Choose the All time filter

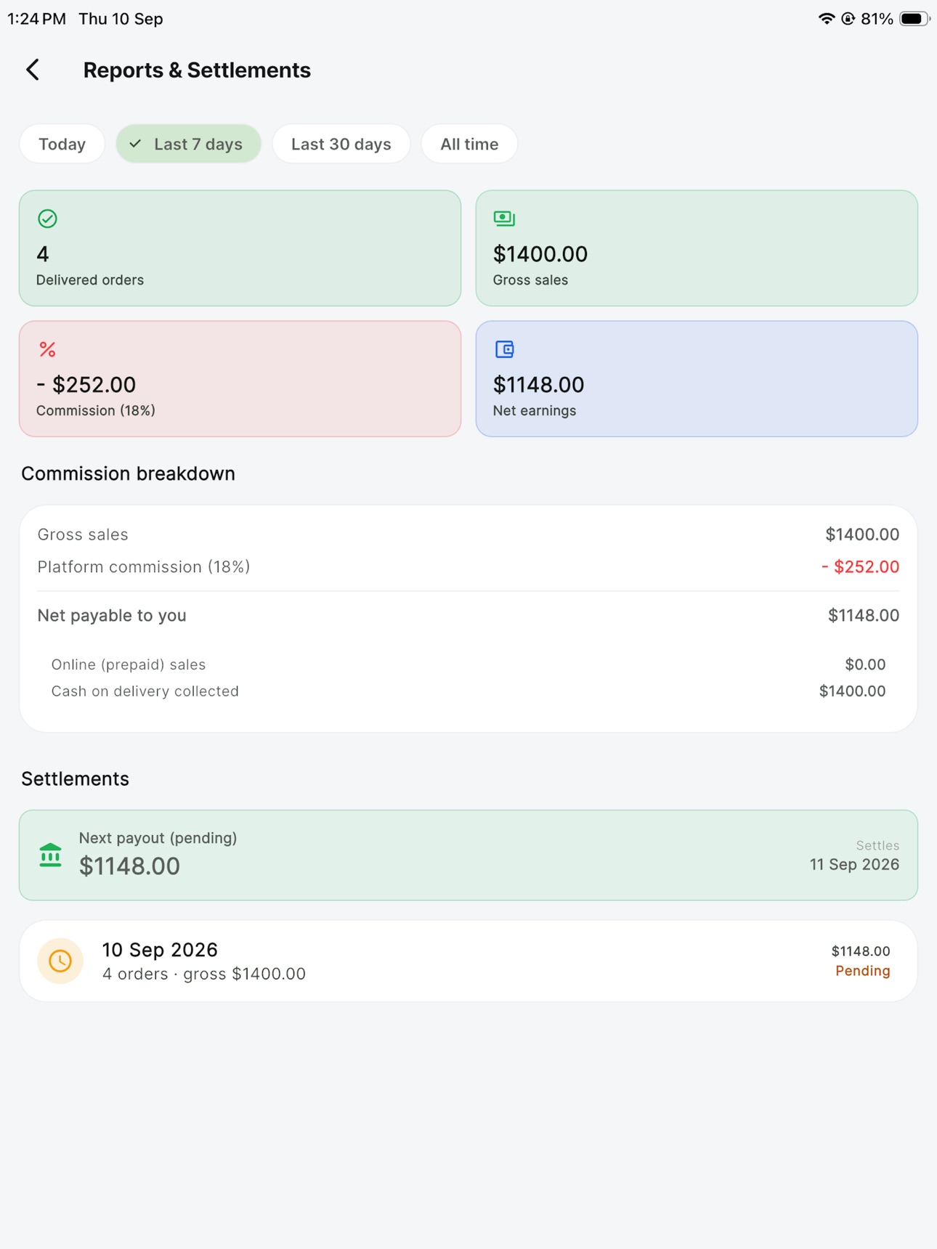click(469, 144)
